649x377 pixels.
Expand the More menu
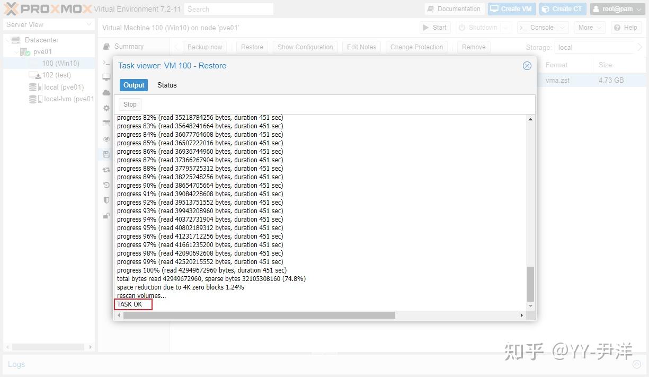[x=589, y=27]
